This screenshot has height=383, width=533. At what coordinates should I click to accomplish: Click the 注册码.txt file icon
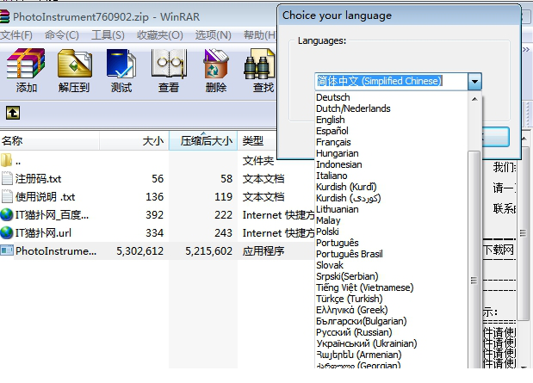7,178
